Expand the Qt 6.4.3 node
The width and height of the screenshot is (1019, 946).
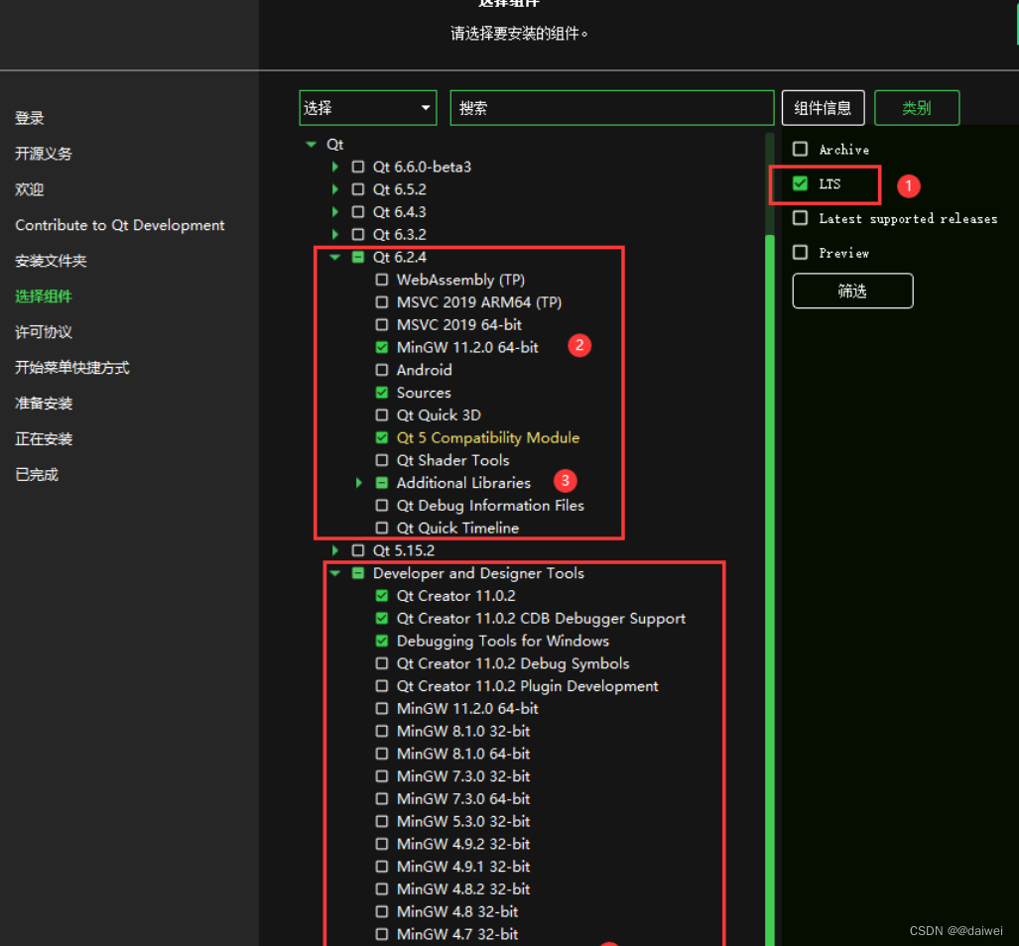coord(335,212)
